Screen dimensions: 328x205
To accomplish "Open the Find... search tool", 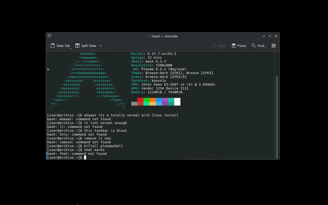I will pyautogui.click(x=259, y=46).
